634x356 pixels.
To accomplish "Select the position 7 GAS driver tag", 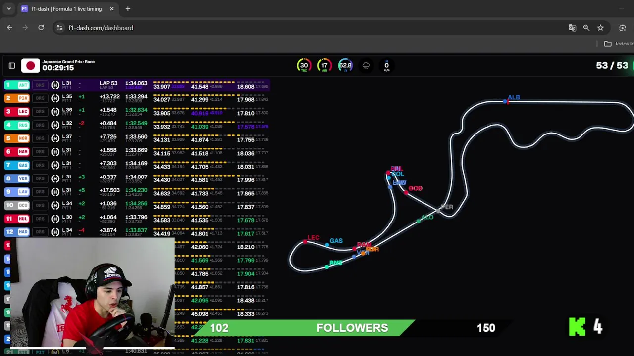I will [16, 165].
